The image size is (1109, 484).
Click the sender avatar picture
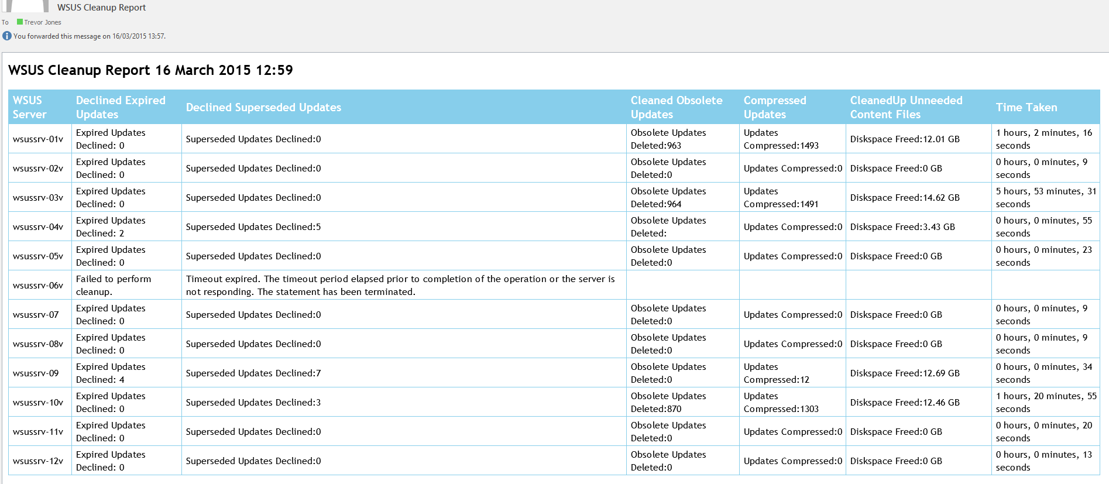26,6
